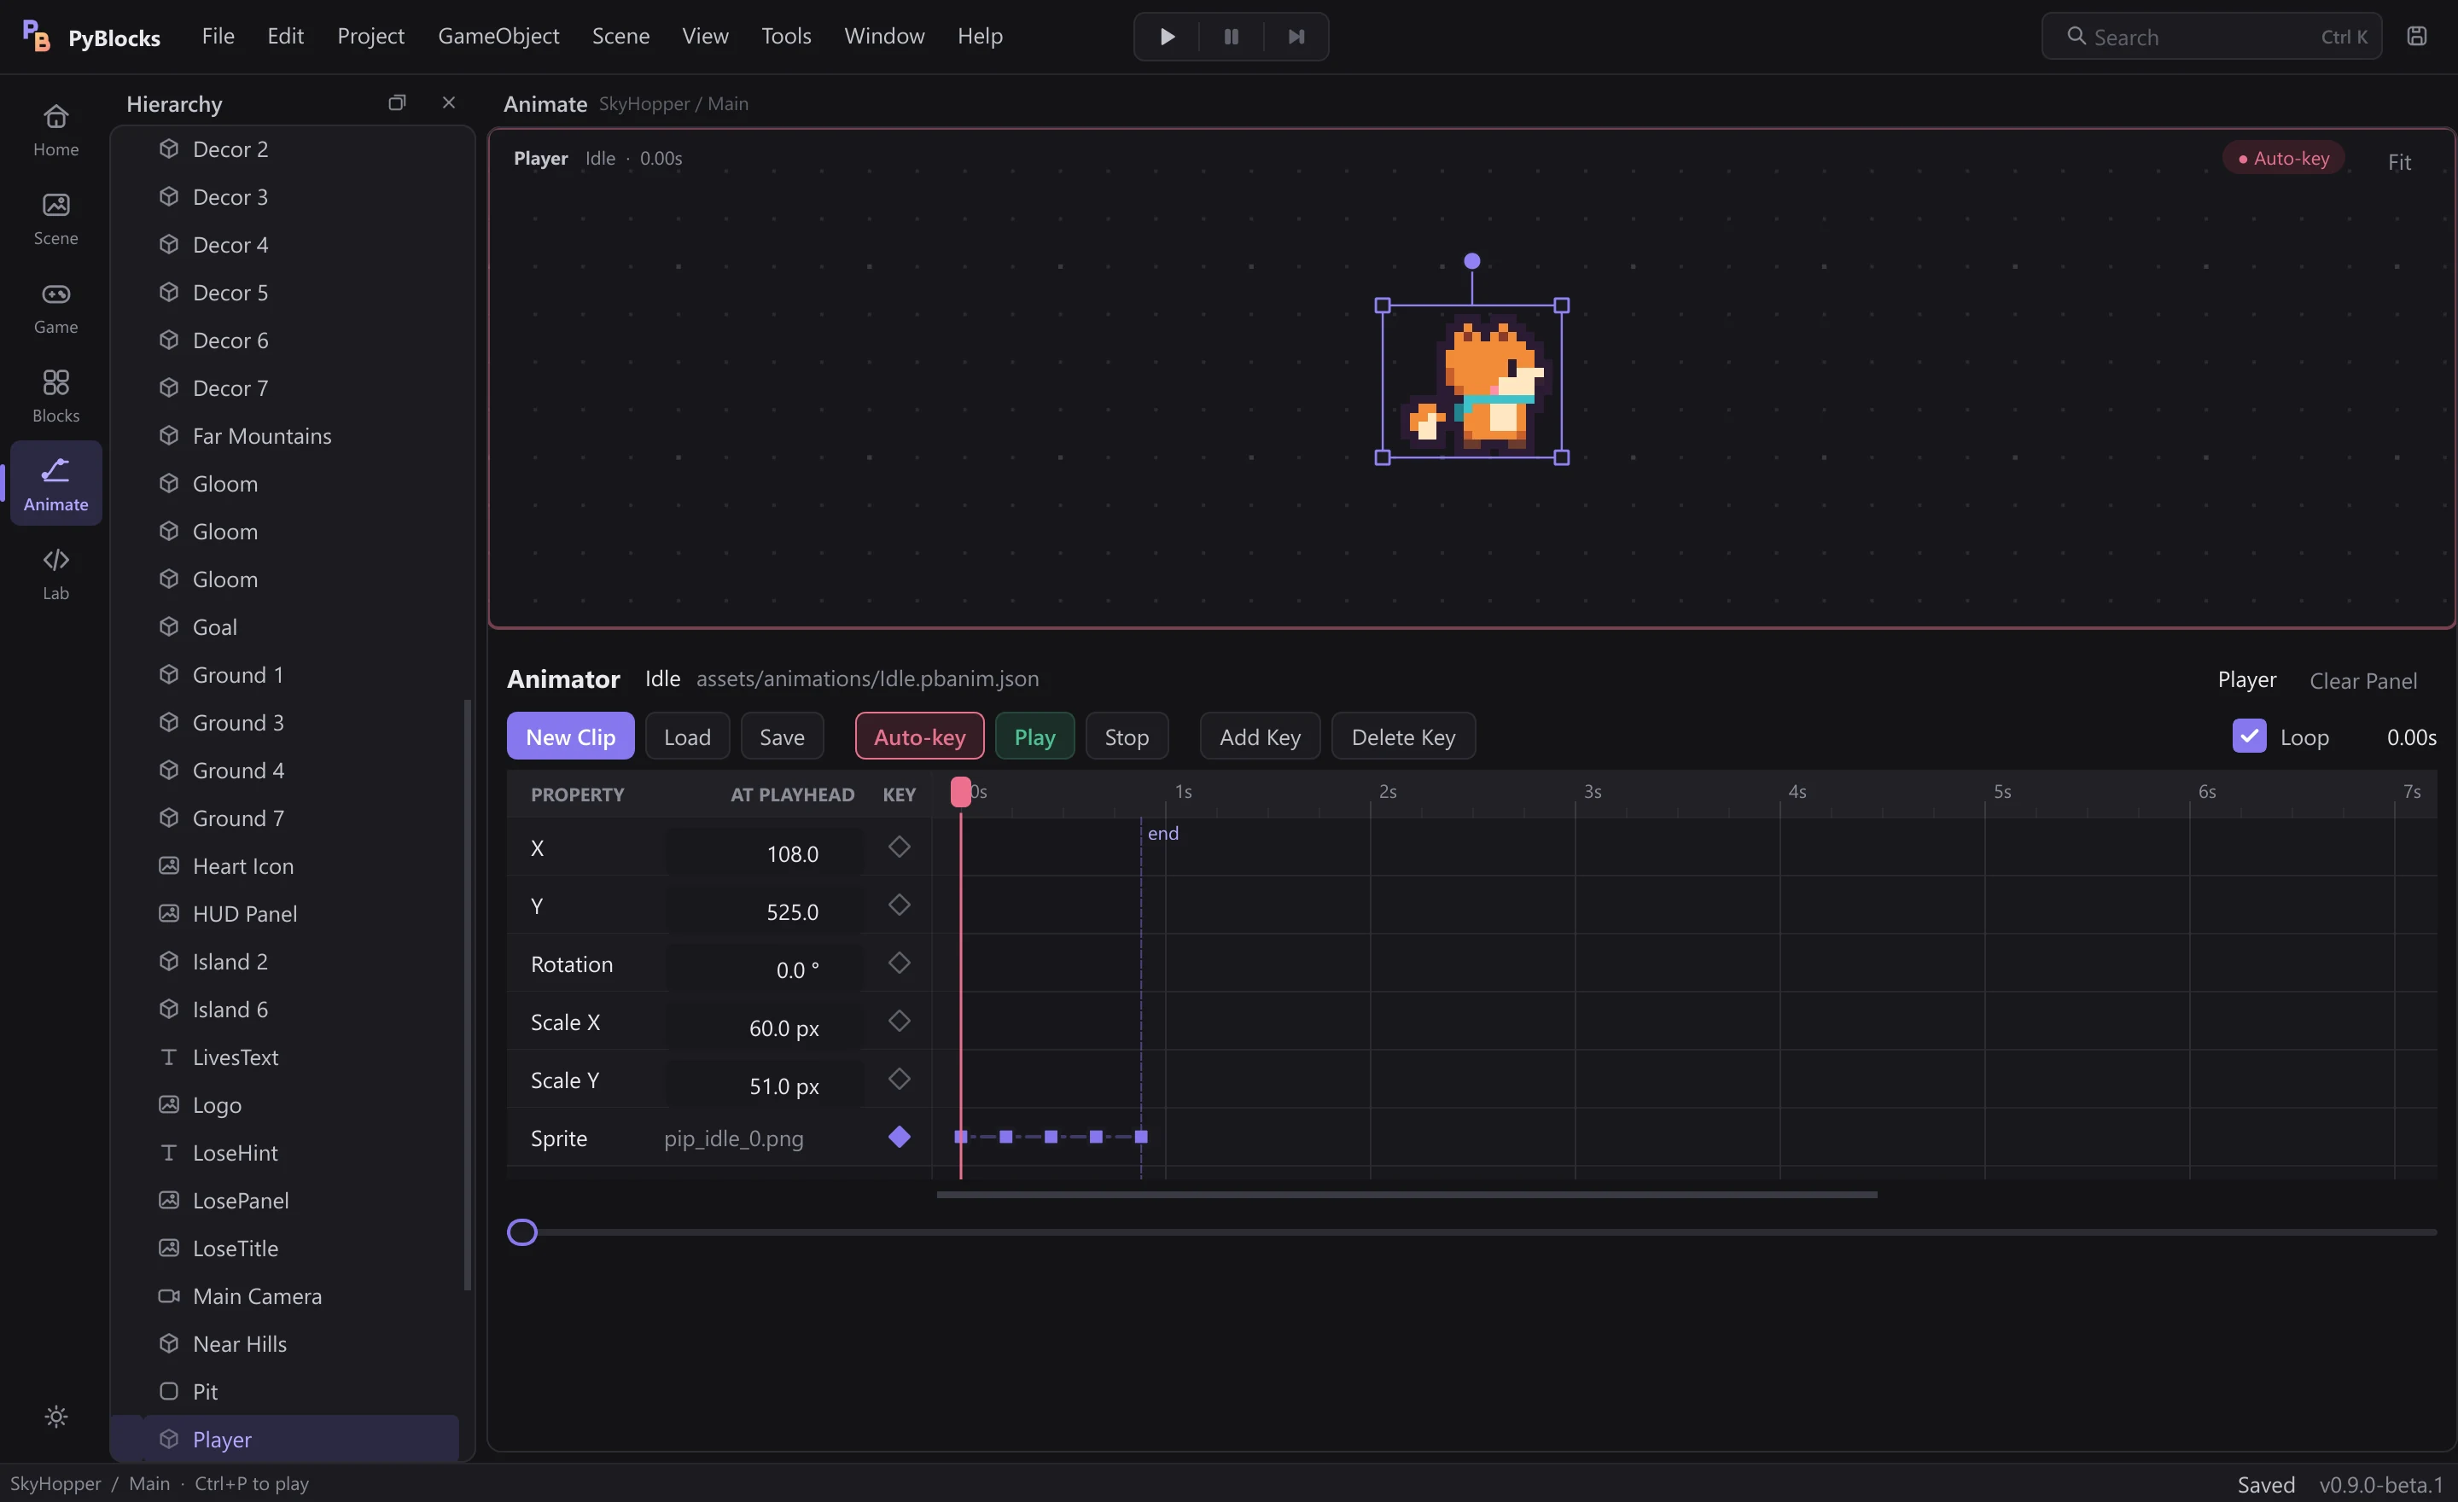Viewport: 2458px width, 1502px height.
Task: Uncheck the Loop checkbox
Action: 2249,736
